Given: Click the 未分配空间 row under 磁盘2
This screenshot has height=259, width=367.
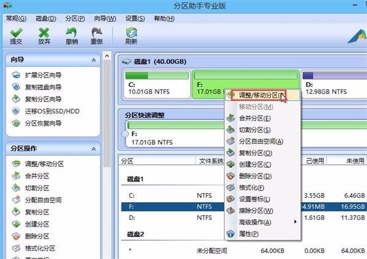Looking at the screenshot, I should click(244, 250).
